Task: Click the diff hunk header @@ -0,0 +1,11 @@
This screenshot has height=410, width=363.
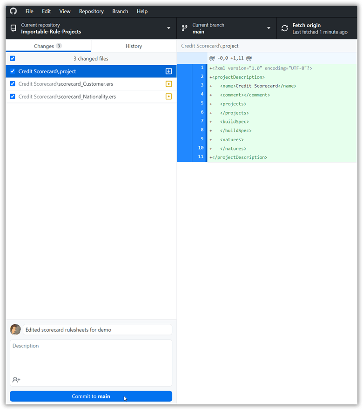Action: coord(230,58)
